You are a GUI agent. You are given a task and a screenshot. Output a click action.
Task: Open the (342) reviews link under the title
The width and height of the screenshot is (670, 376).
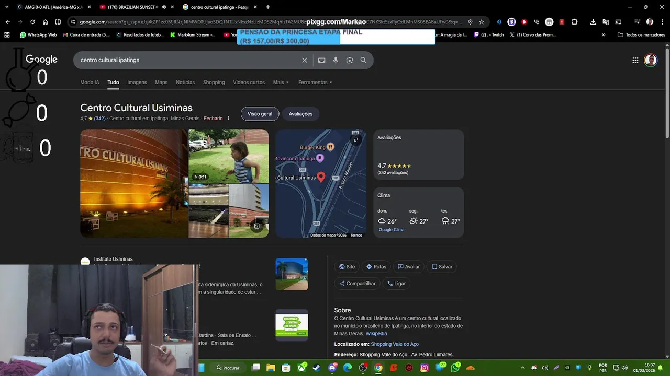(x=99, y=119)
